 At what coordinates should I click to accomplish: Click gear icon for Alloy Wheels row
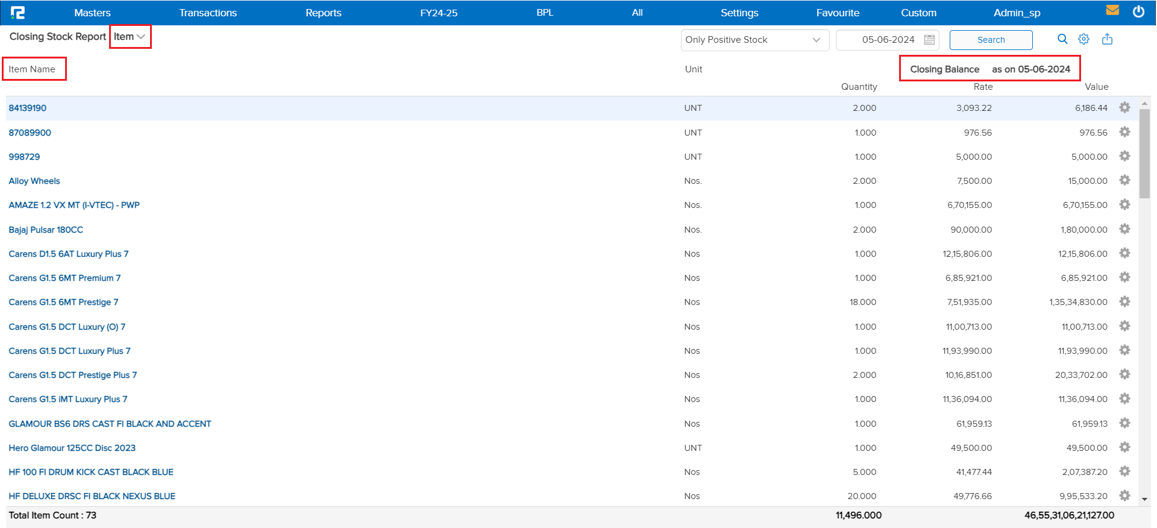(x=1124, y=180)
